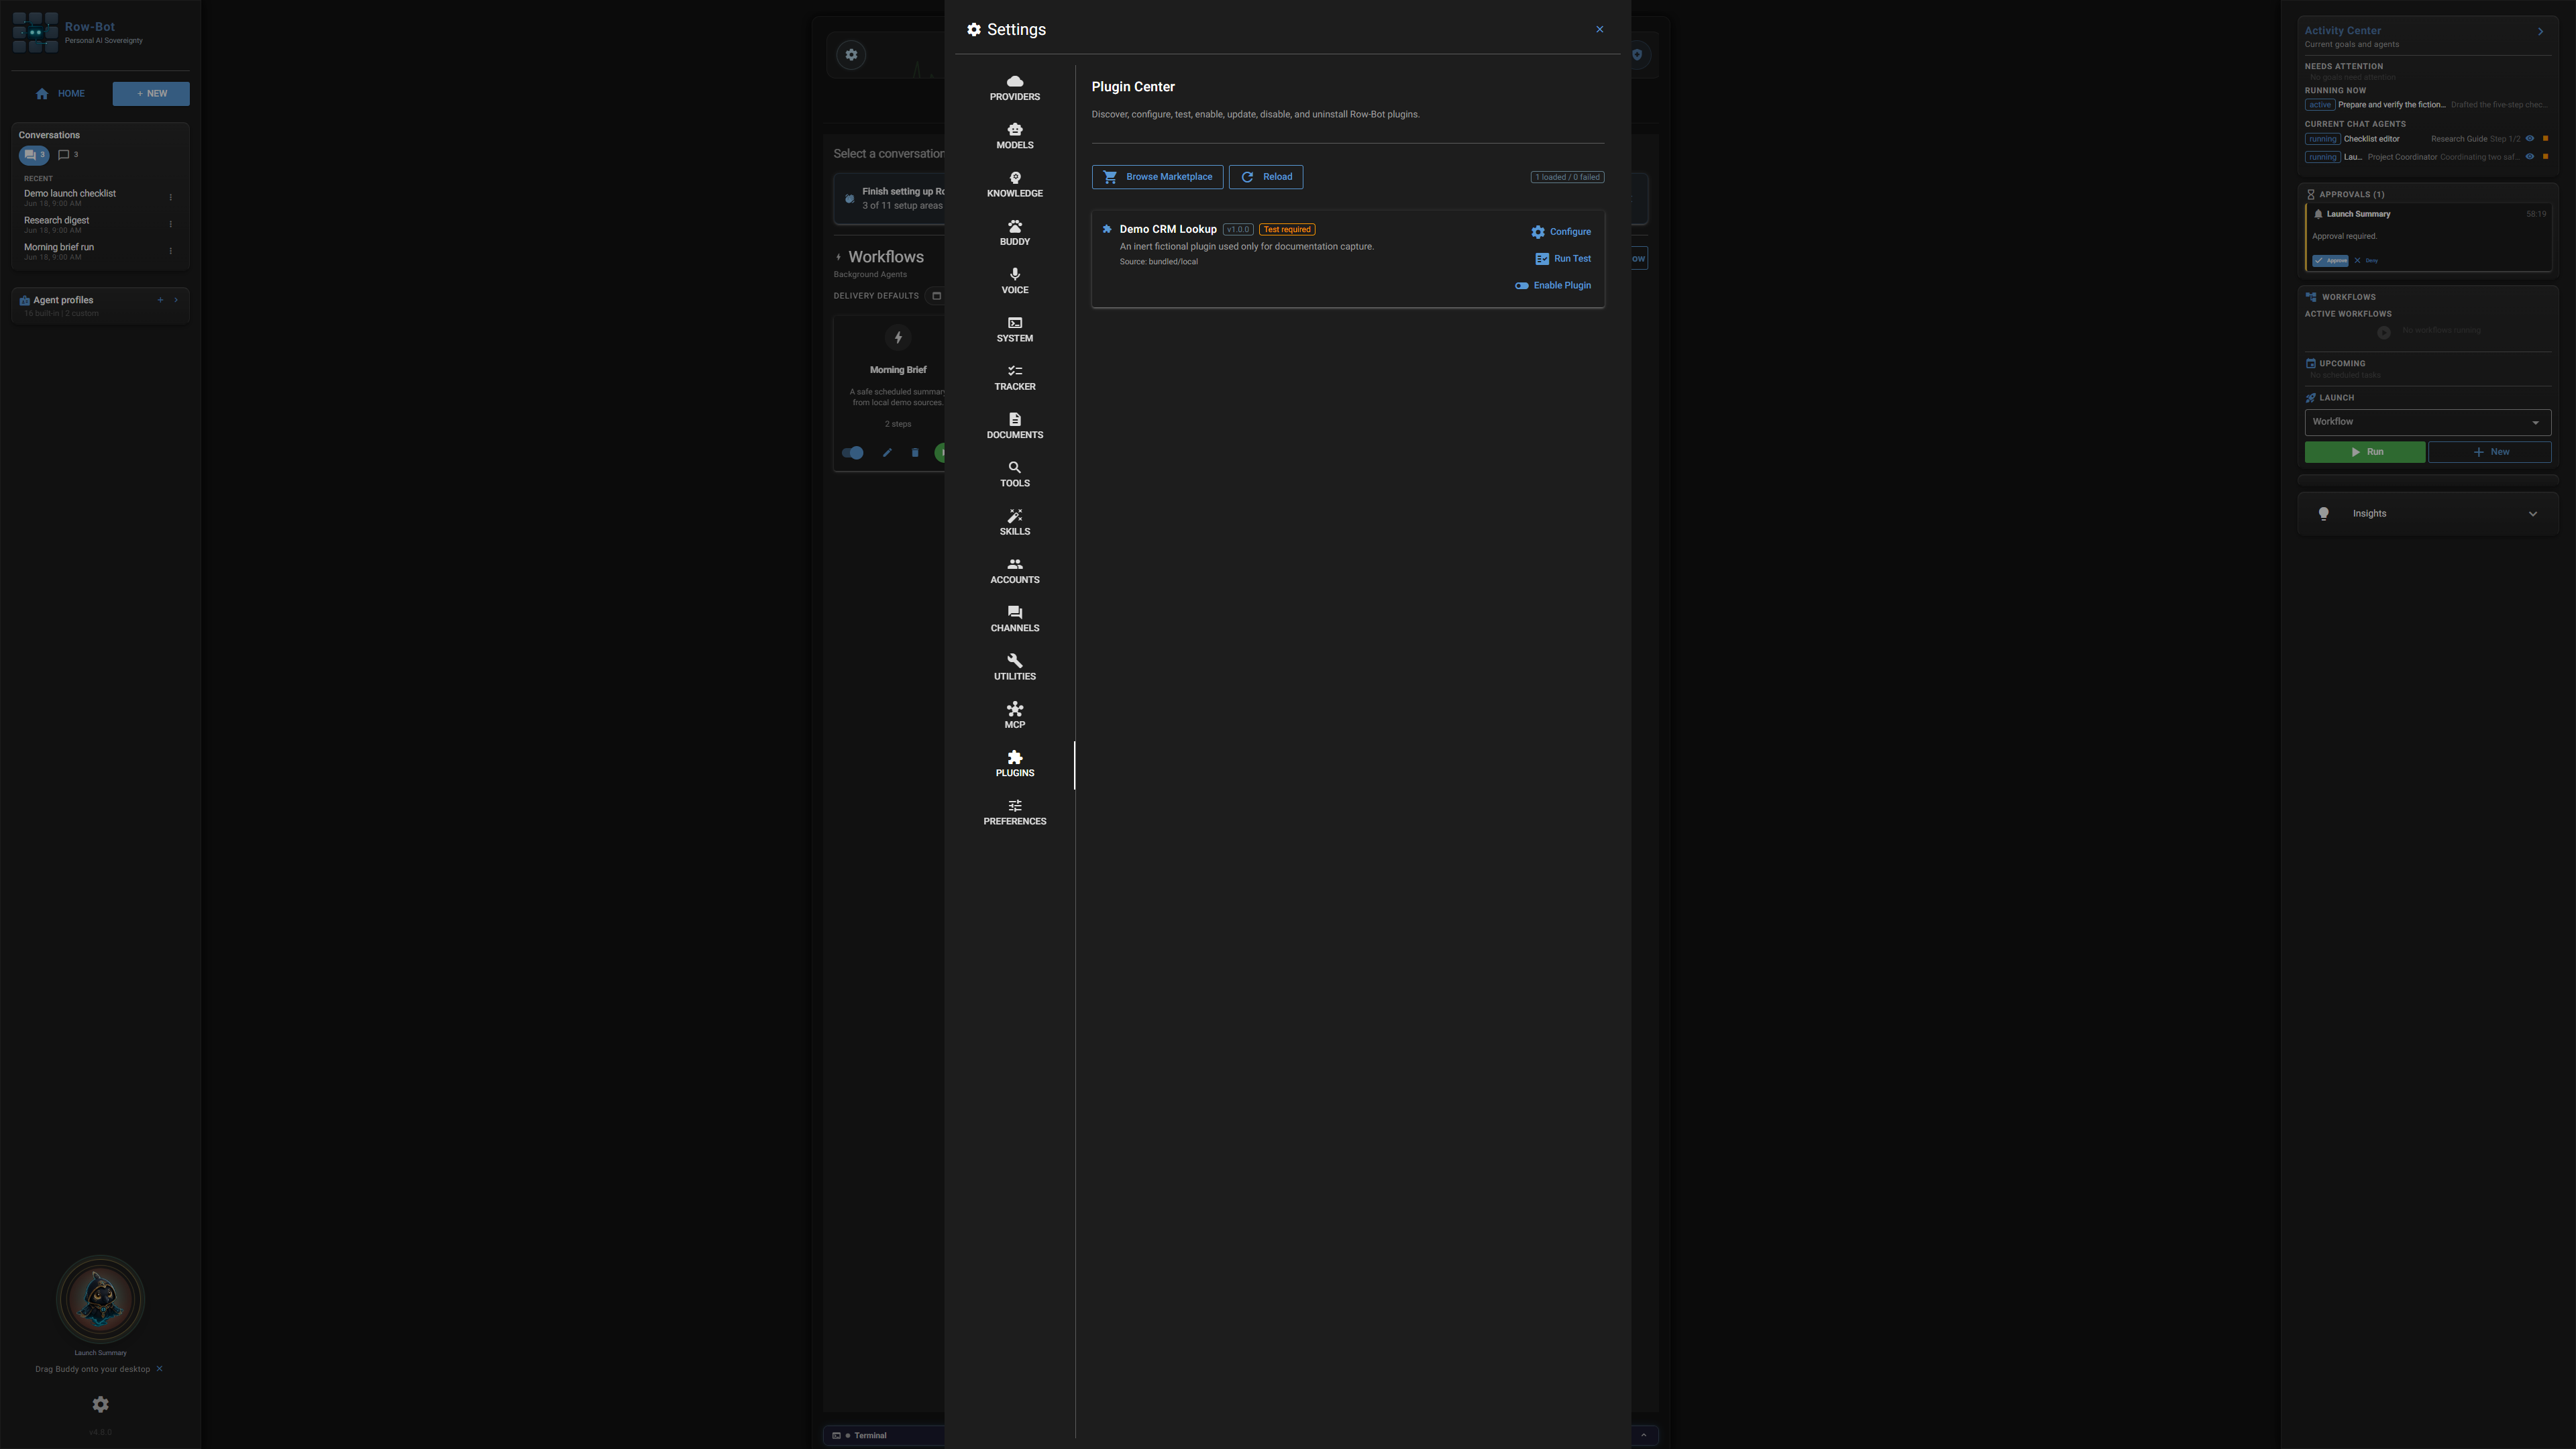Select the grouped conversations filter chip
Screen dimensions: 2576x1449
34,155
